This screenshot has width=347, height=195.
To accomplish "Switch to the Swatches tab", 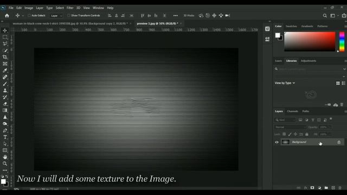I will [x=291, y=27].
